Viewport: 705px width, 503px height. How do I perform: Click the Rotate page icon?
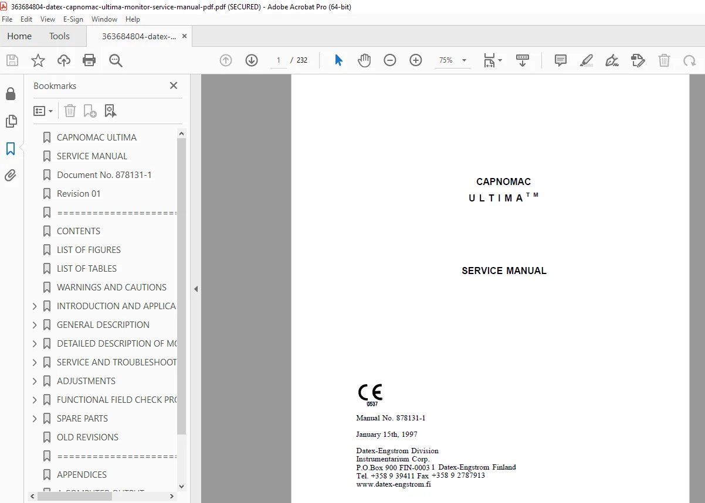(x=690, y=60)
